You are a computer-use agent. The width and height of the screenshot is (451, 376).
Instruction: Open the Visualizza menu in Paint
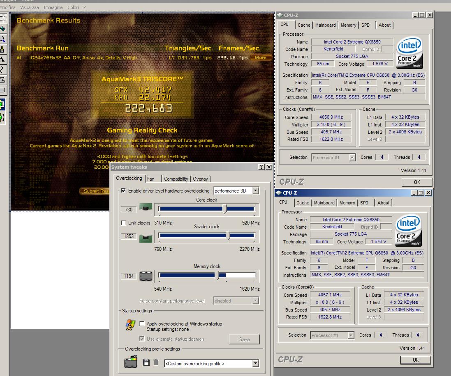pyautogui.click(x=29, y=7)
